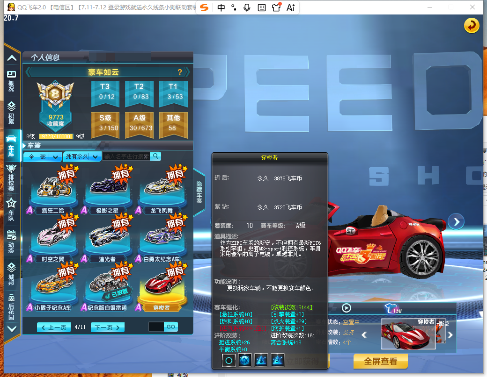Click the circle skill icon in tooltip
Viewport: 487px width, 377px height.
[x=229, y=361]
